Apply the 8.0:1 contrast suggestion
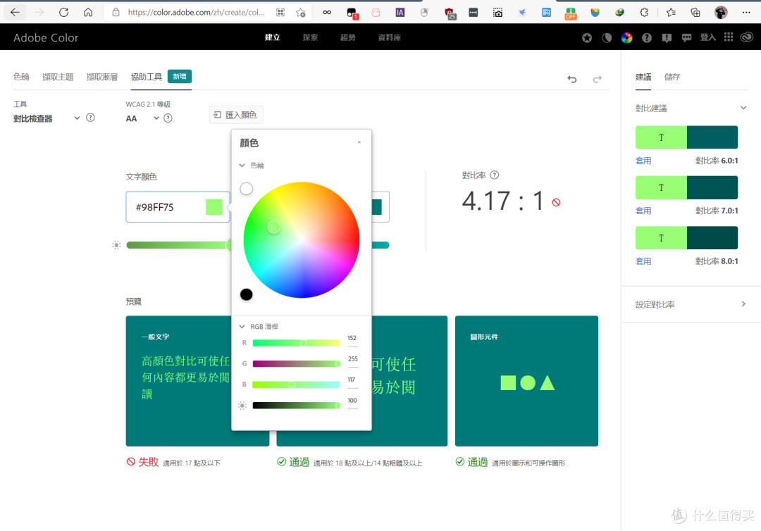Viewport: 761px width, 531px height. pos(643,261)
